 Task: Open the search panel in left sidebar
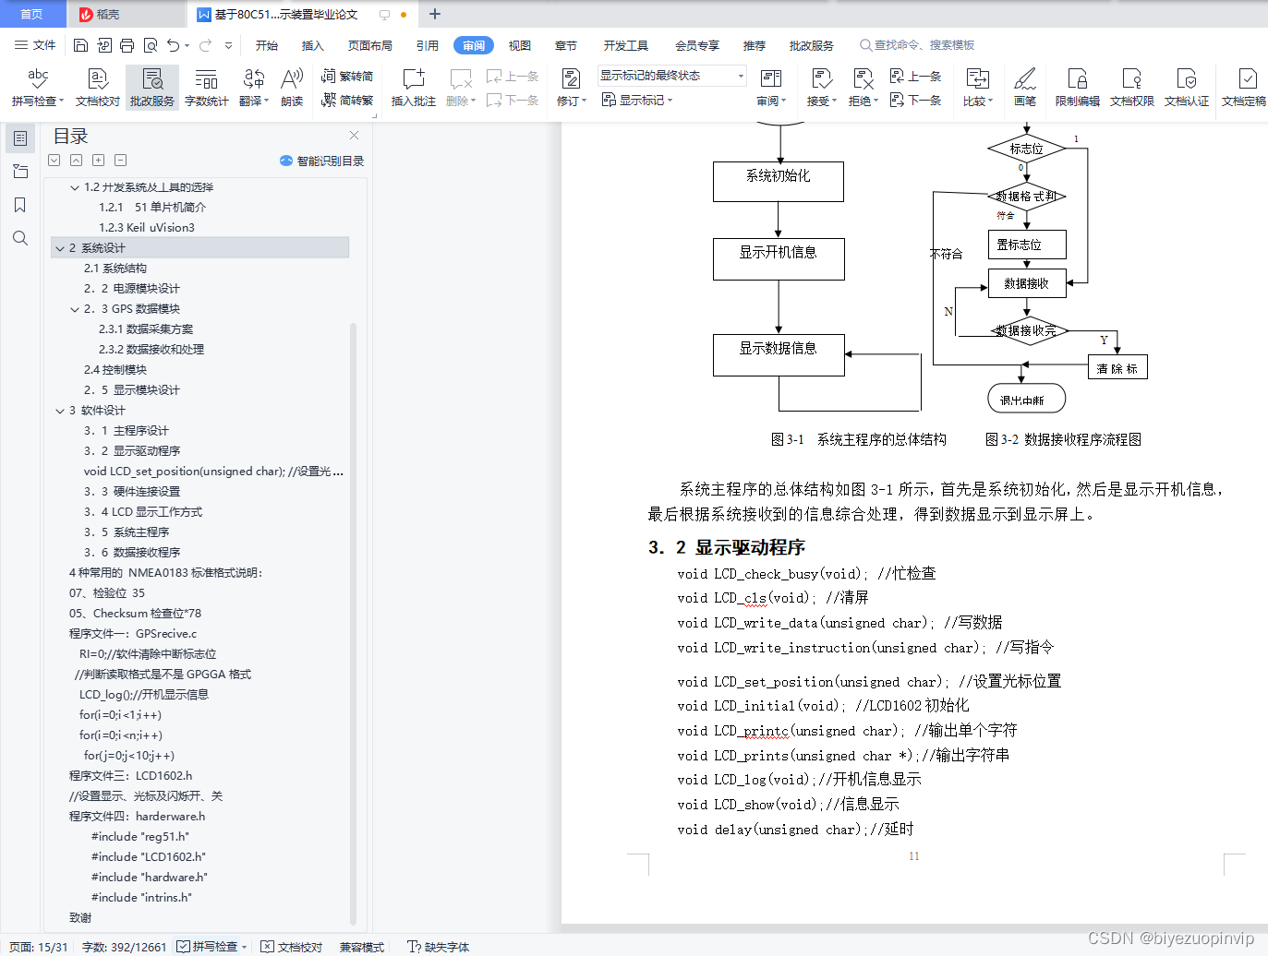[19, 238]
